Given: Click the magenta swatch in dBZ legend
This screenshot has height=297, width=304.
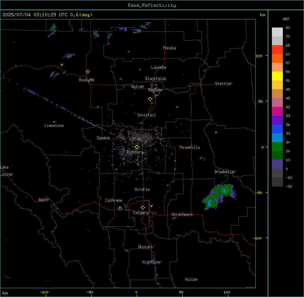Looking at the screenshot, I should coord(277,111).
